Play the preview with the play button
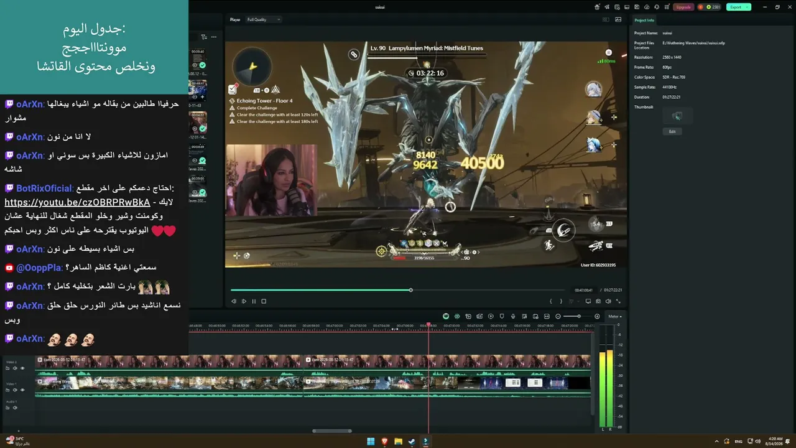The image size is (796, 448). click(244, 301)
